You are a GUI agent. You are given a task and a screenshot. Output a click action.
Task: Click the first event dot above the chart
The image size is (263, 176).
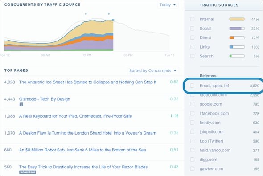tap(86, 14)
